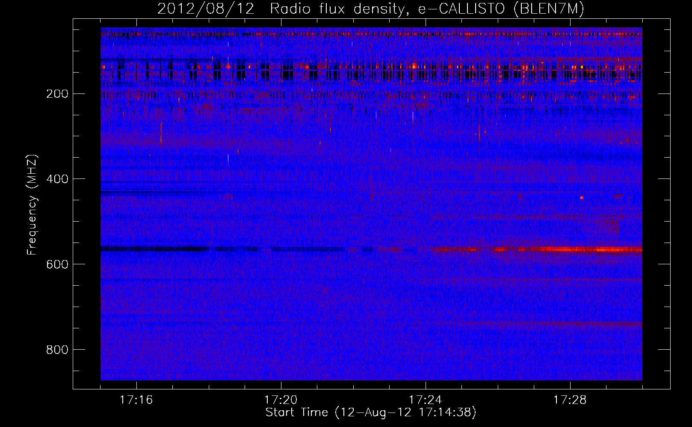Select the 17:24 time tick label

coord(426,400)
